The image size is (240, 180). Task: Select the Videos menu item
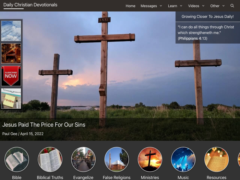(x=194, y=6)
